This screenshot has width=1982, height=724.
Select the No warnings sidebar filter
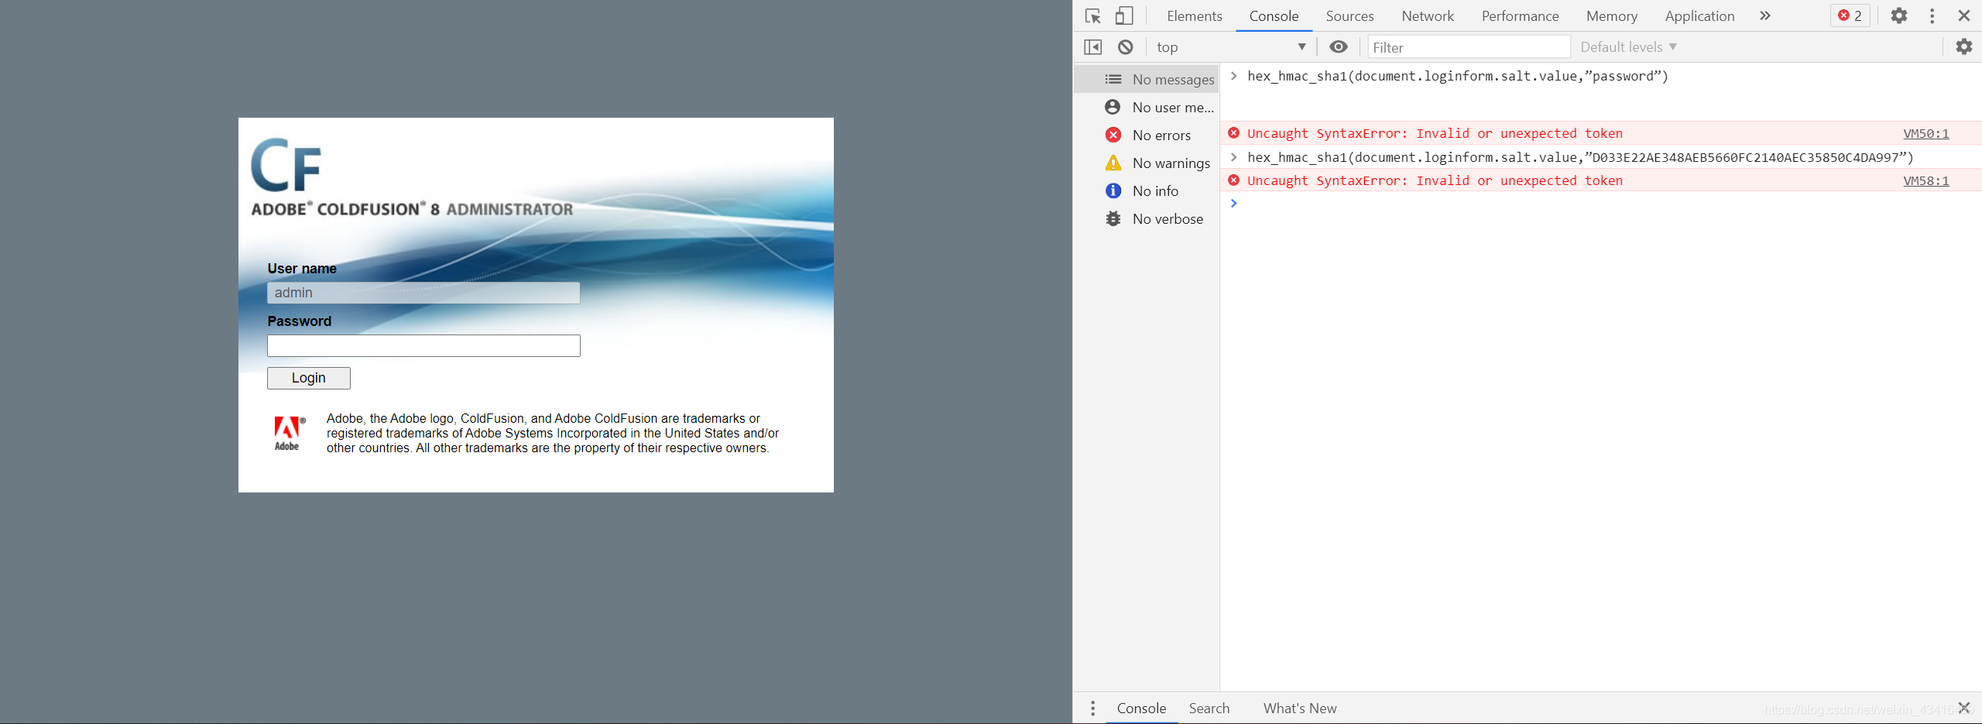tap(1147, 163)
